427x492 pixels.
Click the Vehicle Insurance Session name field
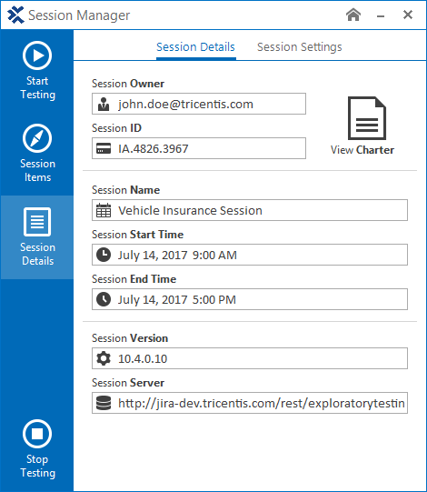(250, 210)
